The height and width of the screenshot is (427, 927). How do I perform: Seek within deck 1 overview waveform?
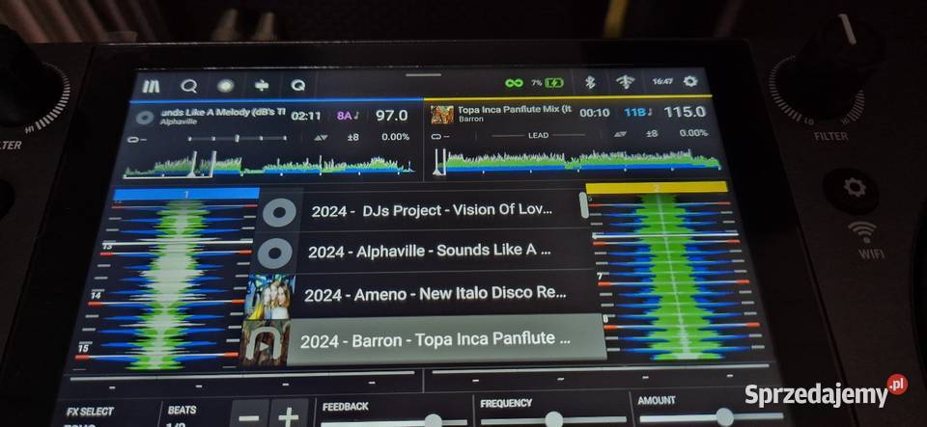click(269, 163)
